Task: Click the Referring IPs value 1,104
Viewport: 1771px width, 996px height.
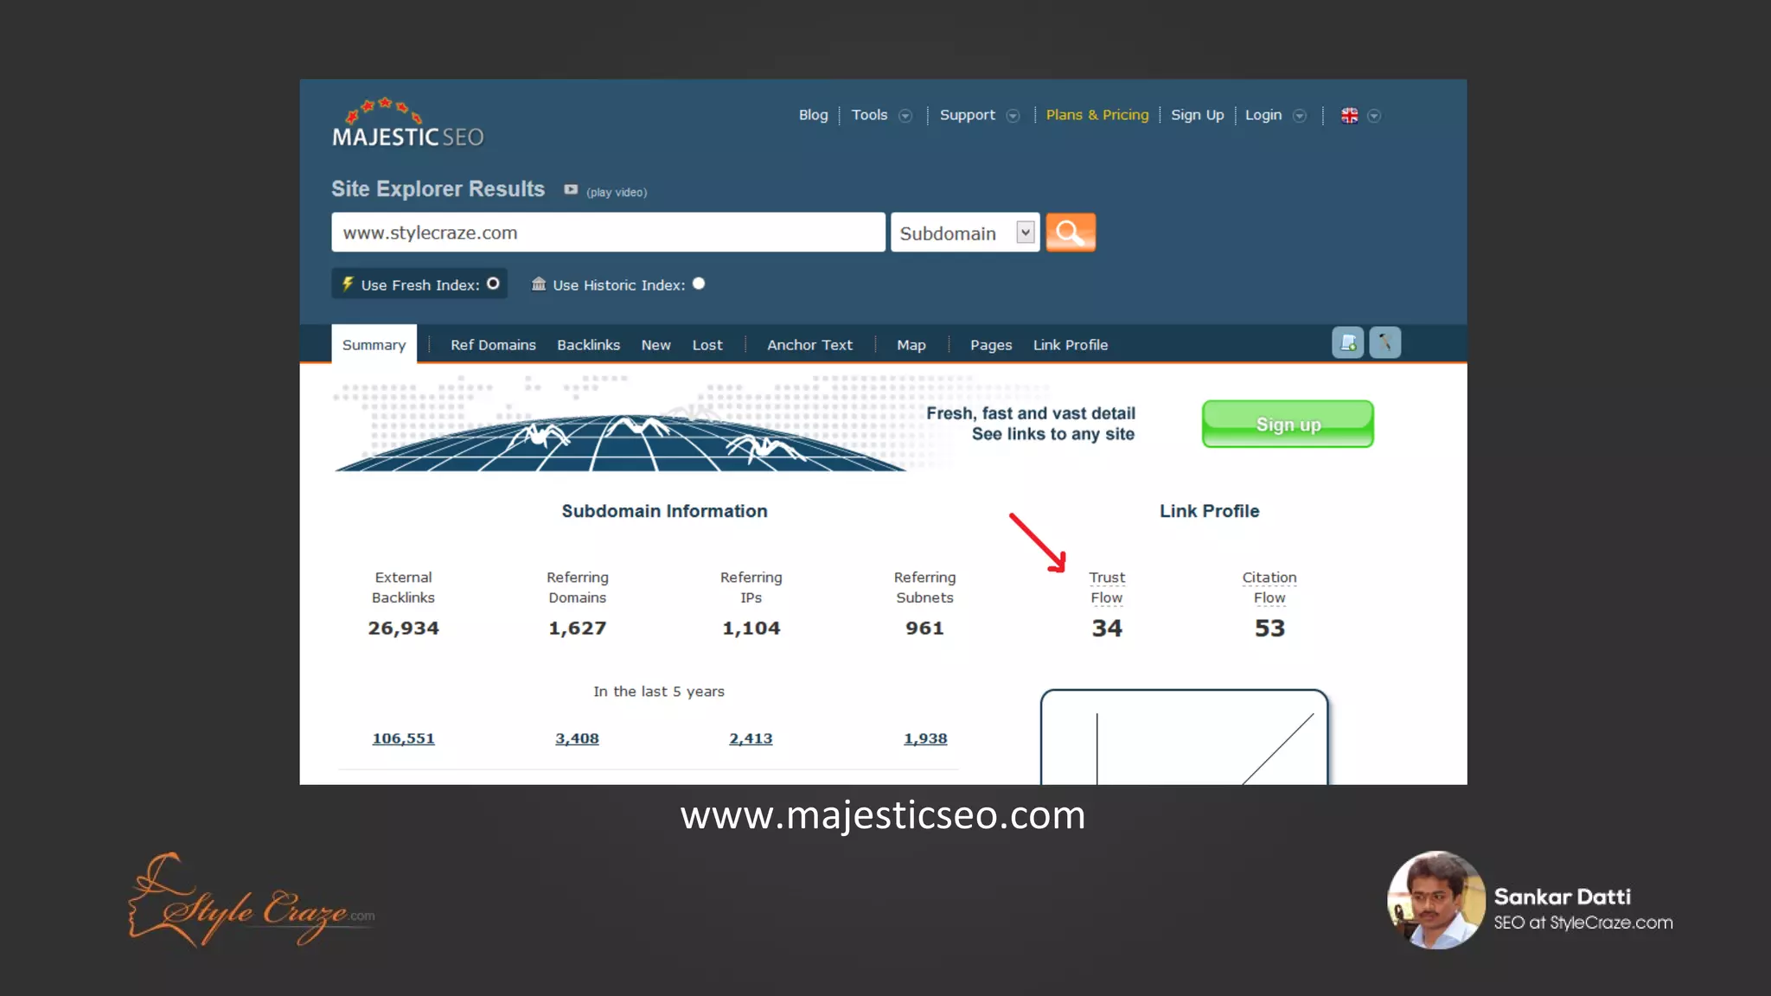Action: tap(751, 629)
